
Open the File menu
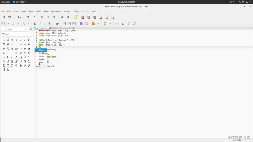pos(3,12)
